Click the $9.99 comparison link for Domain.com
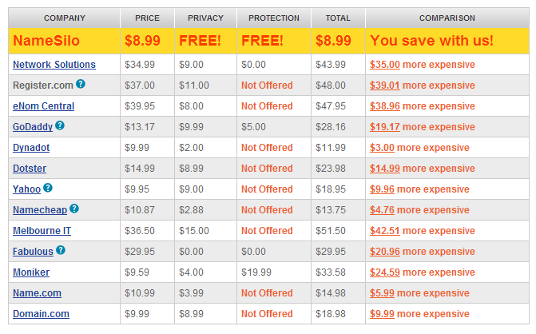The height and width of the screenshot is (334, 536). click(382, 314)
